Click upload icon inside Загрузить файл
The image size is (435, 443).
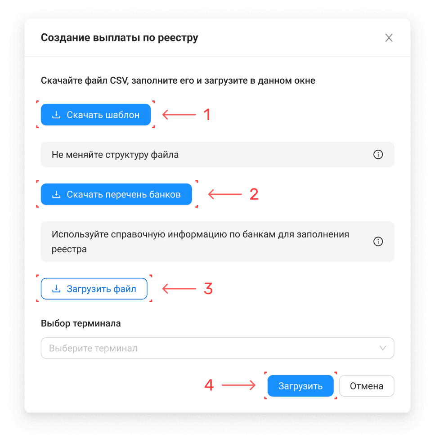tap(56, 289)
